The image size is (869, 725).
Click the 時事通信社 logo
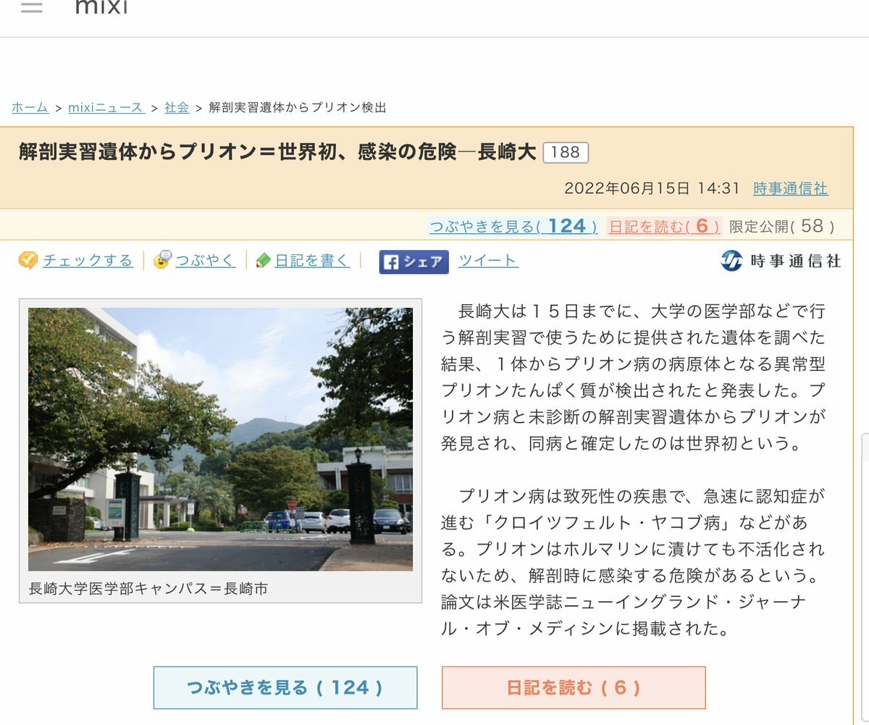click(781, 261)
